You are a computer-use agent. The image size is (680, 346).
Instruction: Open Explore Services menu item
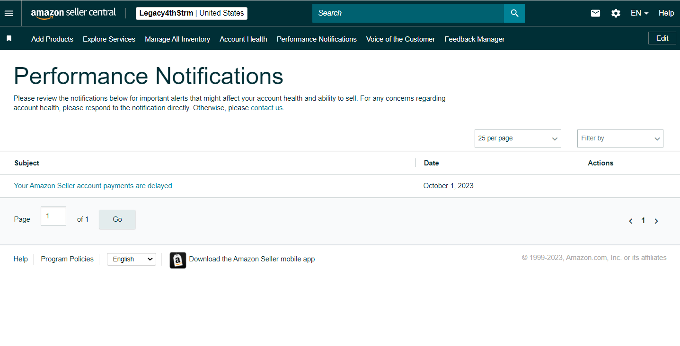[x=109, y=39]
